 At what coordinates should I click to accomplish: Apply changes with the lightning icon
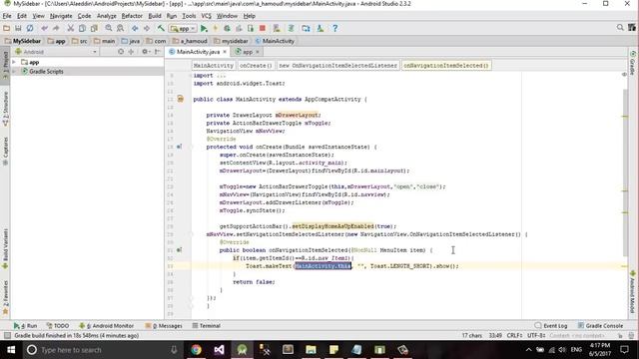pos(216,28)
